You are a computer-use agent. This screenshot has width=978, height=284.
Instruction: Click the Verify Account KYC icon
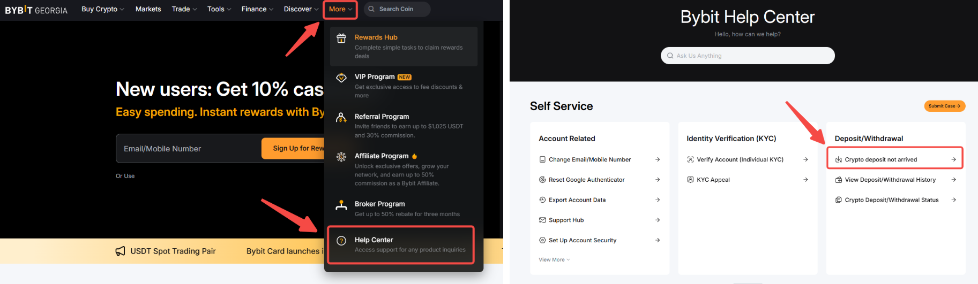[x=690, y=159]
